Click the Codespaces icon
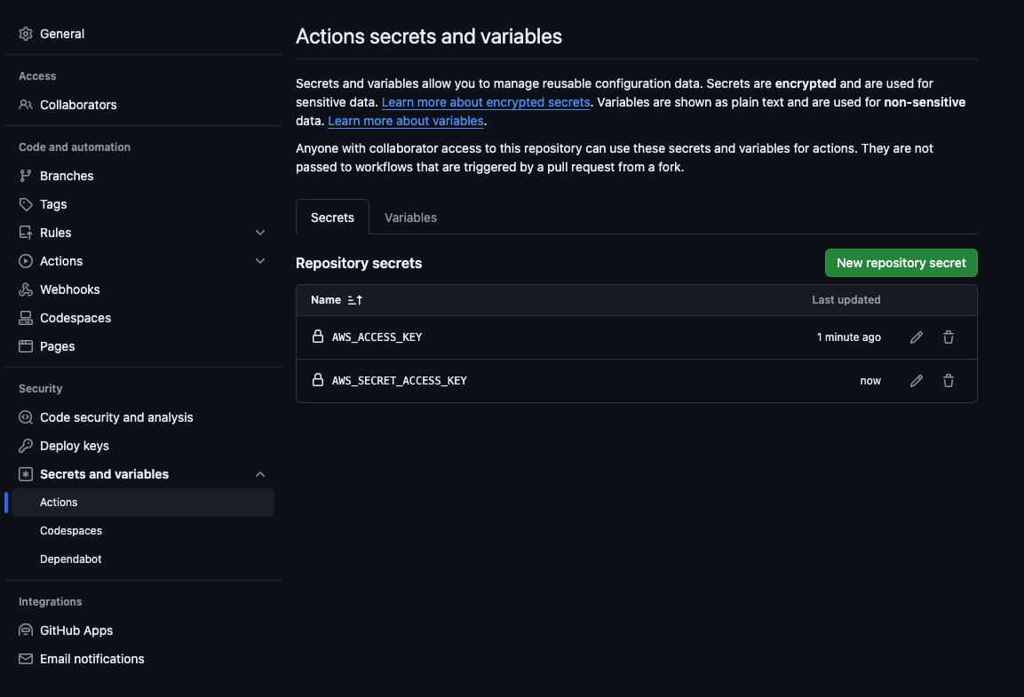 26,318
